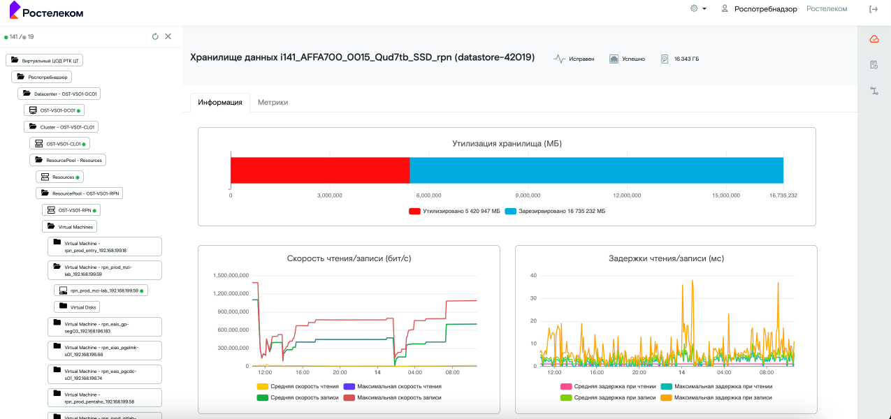
Task: Toggle Максимальная задержка при записи legend
Action: [x=725, y=397]
